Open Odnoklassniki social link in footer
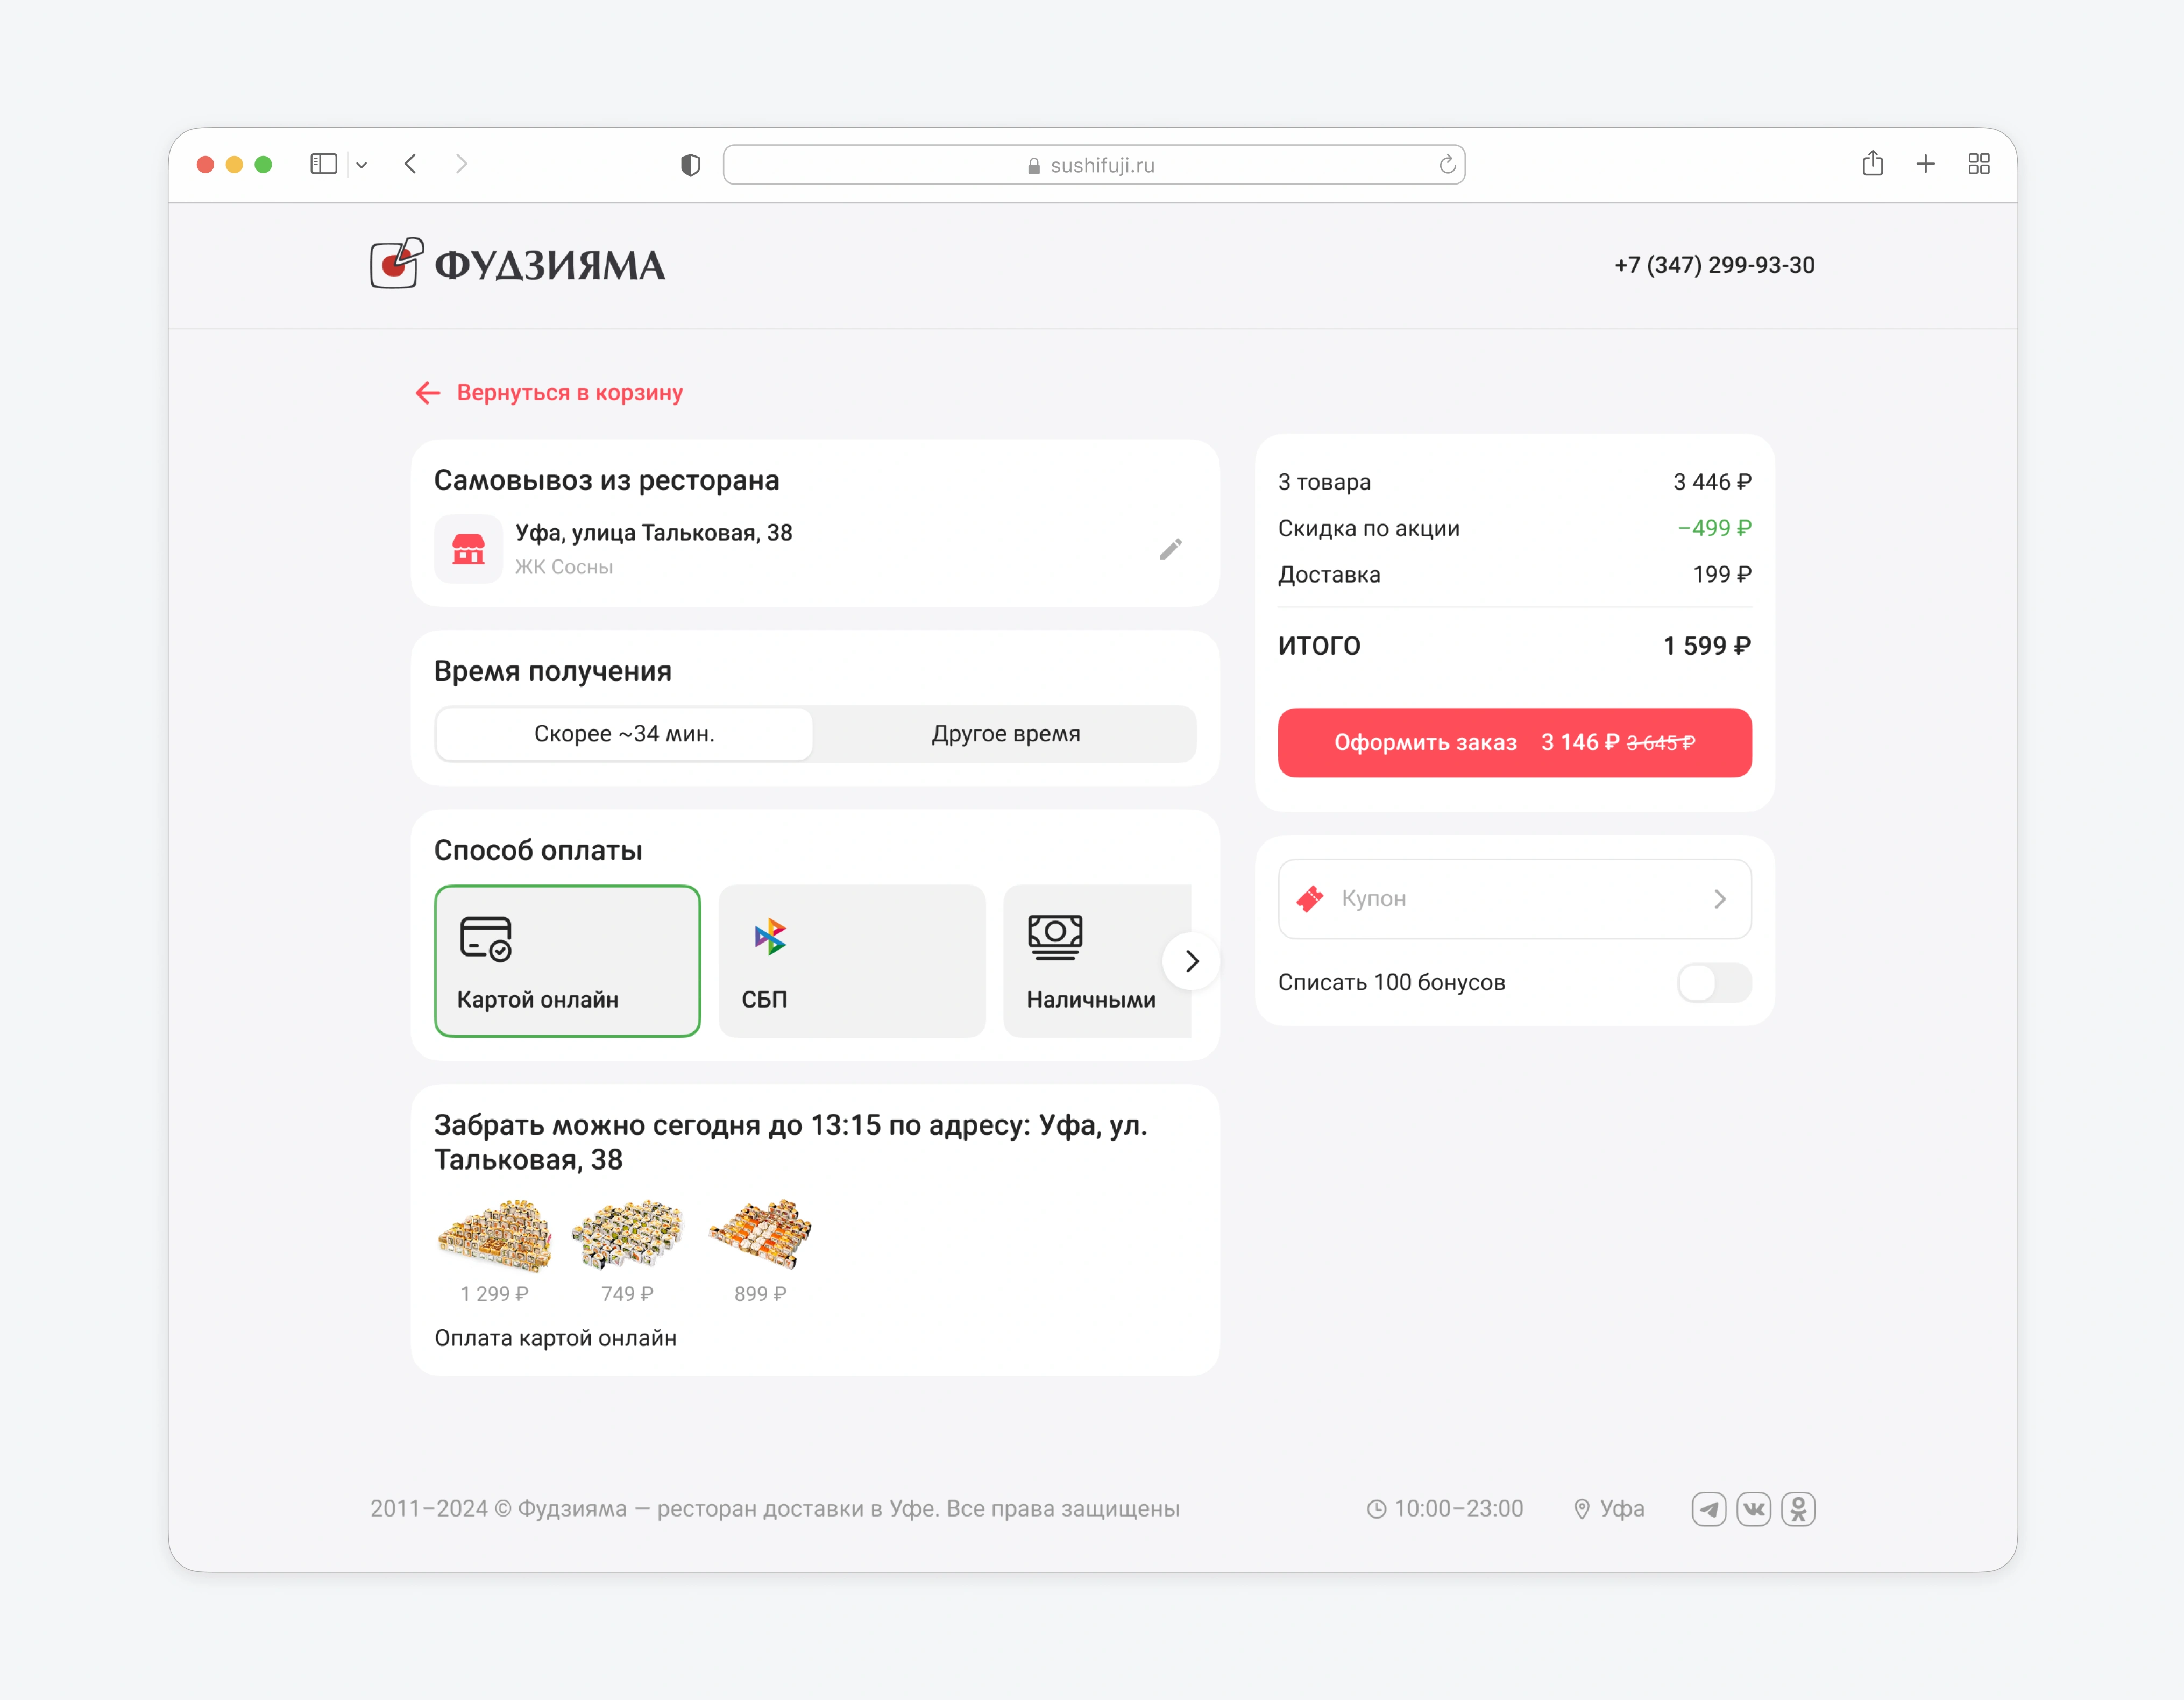The width and height of the screenshot is (2184, 1700). pyautogui.click(x=1798, y=1509)
